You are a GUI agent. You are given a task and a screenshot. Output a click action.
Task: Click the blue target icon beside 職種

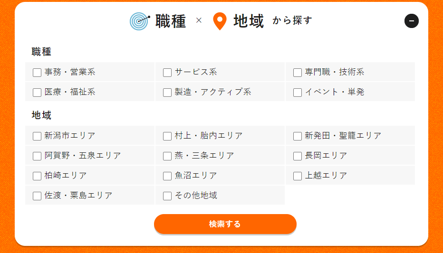pos(139,21)
